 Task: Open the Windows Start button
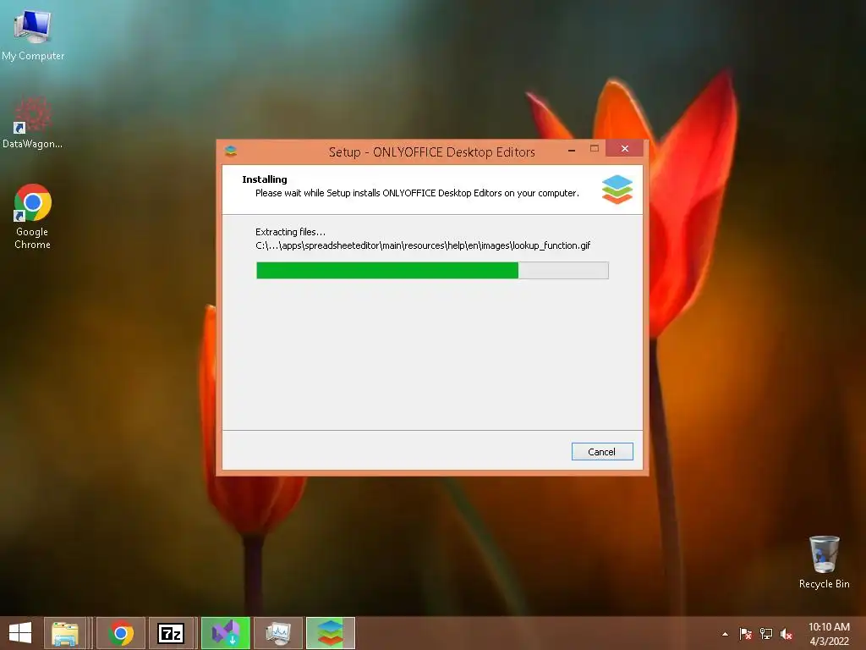coord(20,633)
